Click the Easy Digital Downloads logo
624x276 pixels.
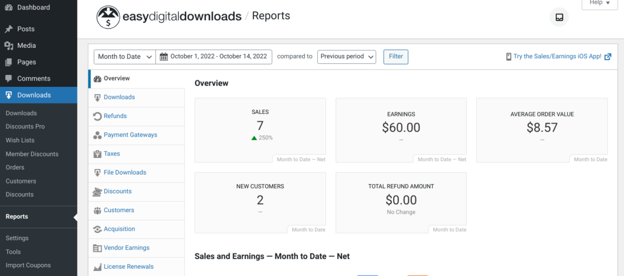[x=169, y=17]
